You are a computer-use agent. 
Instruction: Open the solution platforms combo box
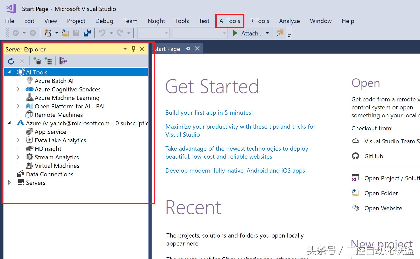(200, 33)
